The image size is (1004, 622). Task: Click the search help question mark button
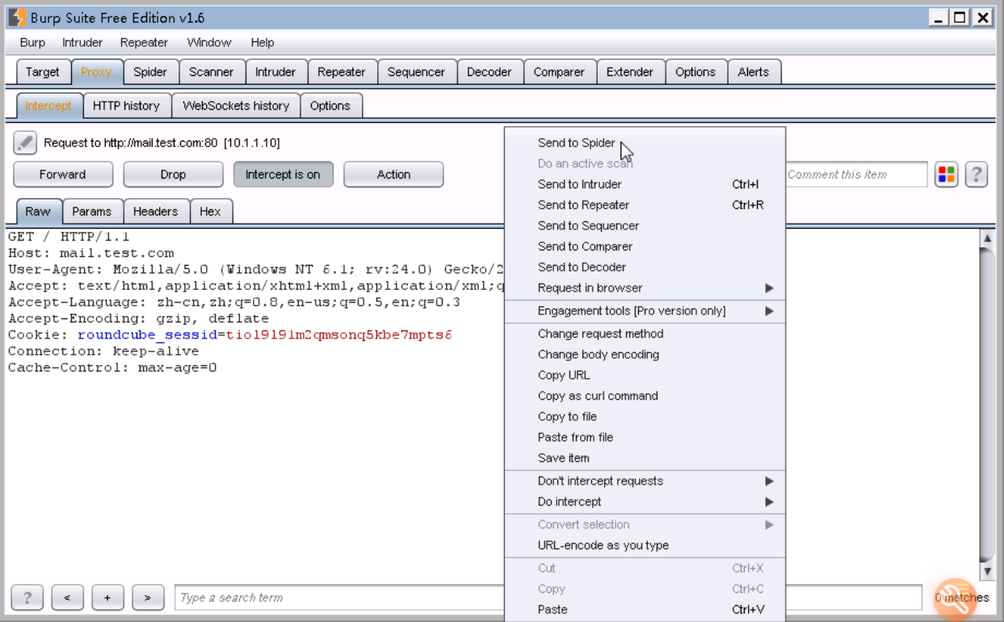tap(27, 598)
